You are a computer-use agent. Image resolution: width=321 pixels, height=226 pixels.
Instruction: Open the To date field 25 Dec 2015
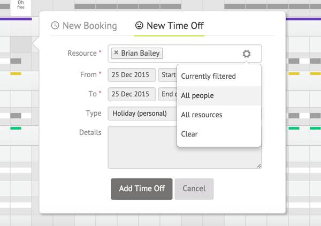132,94
